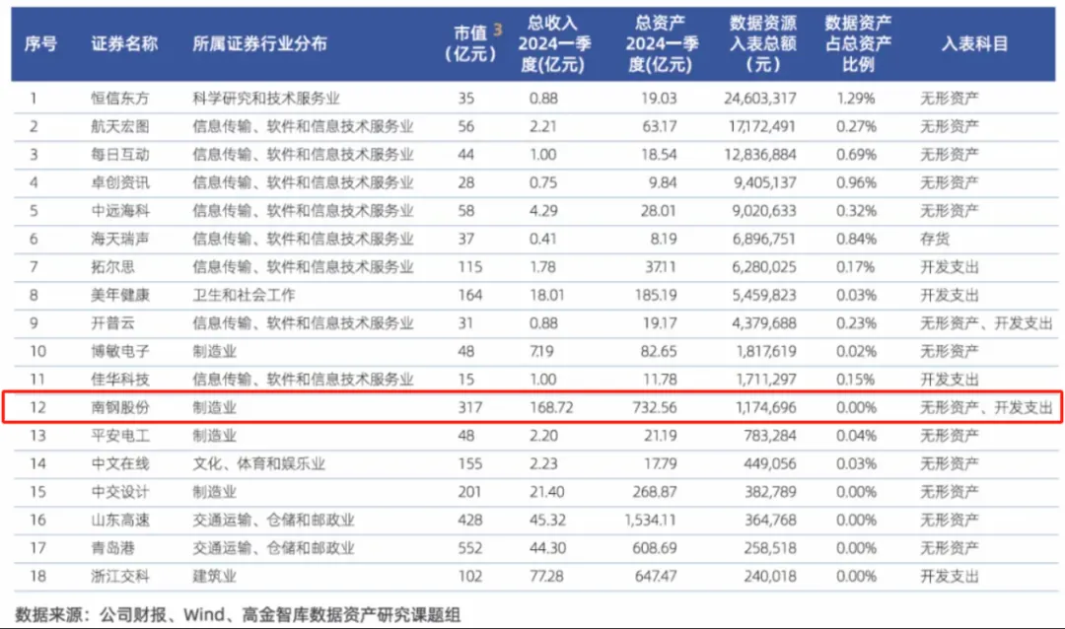Select the company name 中远海科
Screen dimensions: 1065x629
tap(120, 211)
